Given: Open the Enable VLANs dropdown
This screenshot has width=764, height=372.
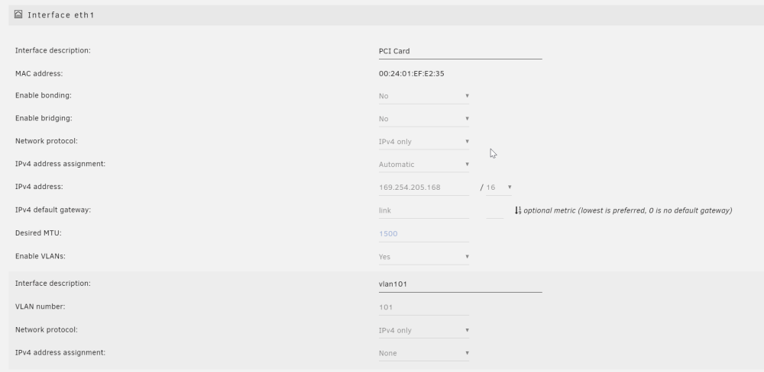Looking at the screenshot, I should 423,257.
